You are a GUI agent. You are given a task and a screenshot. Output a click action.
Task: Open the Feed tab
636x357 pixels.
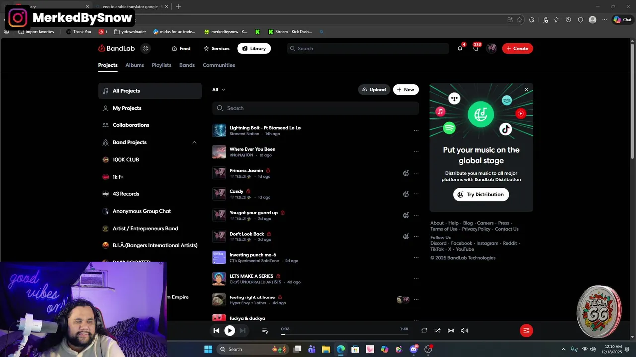(x=181, y=48)
